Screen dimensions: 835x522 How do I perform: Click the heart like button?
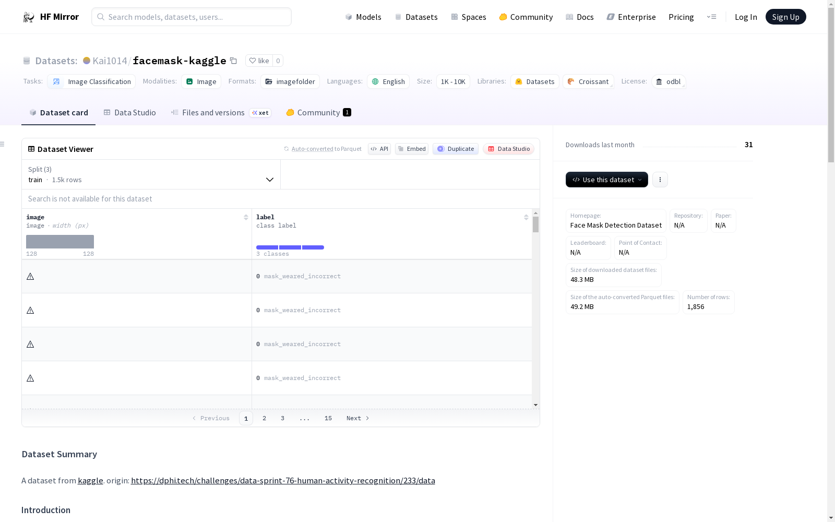[259, 61]
